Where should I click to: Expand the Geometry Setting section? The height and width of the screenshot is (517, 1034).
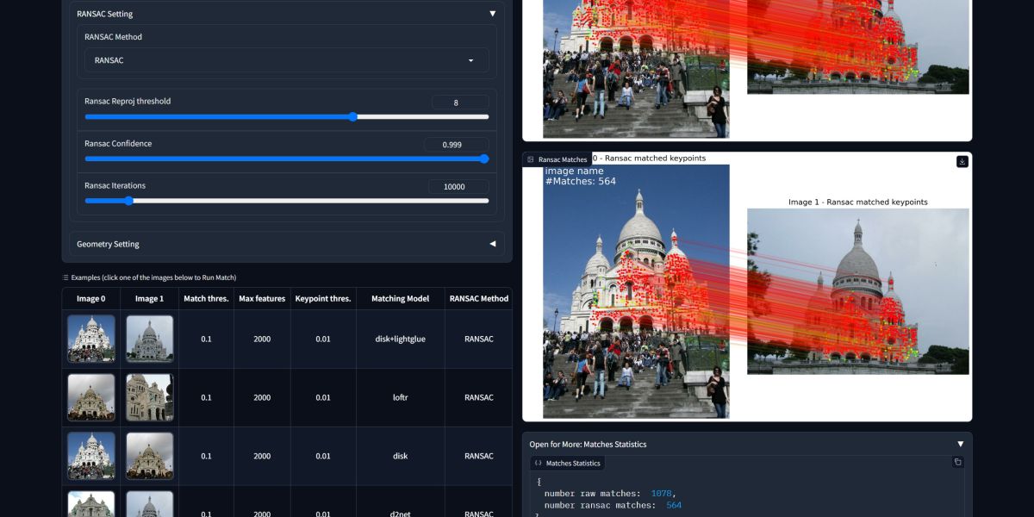point(492,244)
